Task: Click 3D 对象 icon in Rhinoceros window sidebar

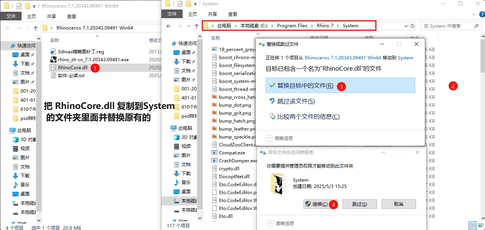Action: click(16, 139)
